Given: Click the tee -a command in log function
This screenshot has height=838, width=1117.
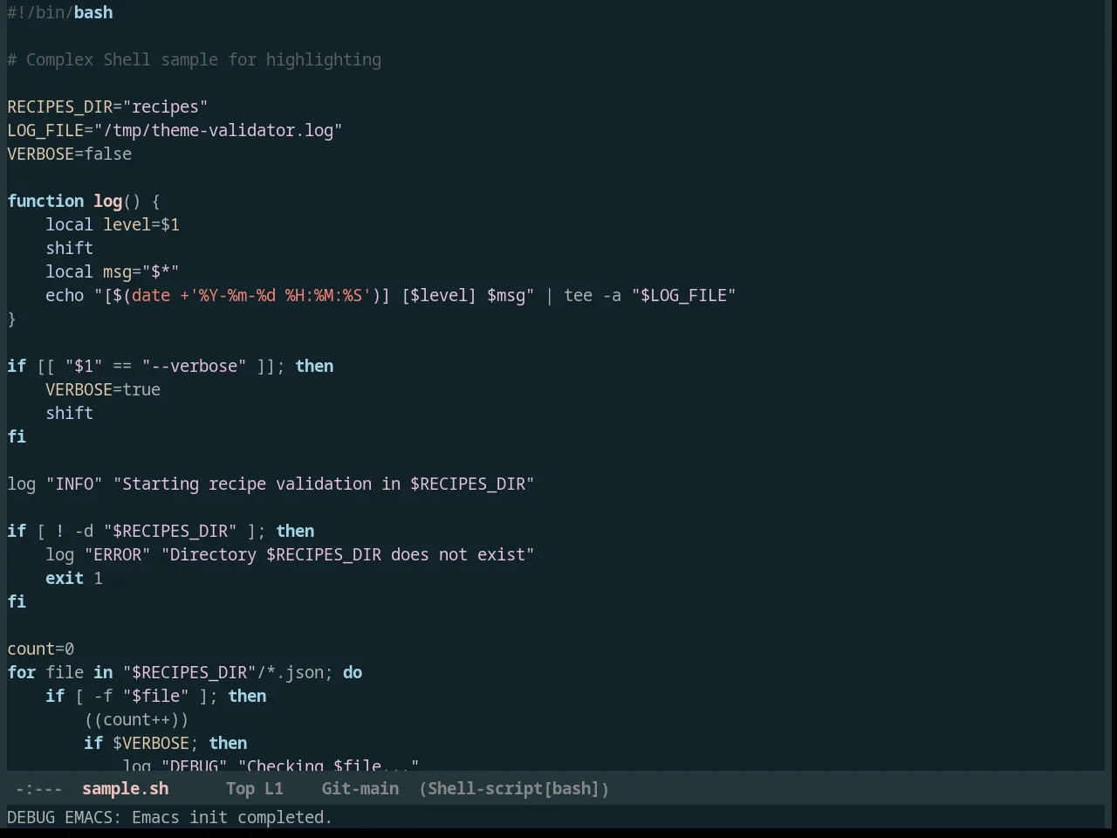Looking at the screenshot, I should (593, 295).
